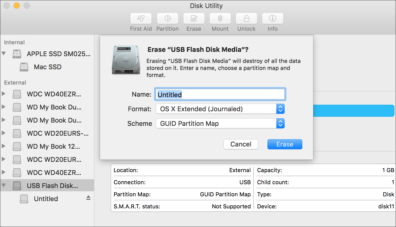
Task: Select the Mac SSD volume icon
Action: (x=24, y=67)
